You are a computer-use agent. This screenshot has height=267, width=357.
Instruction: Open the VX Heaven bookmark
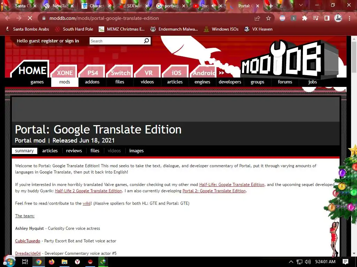[x=258, y=29]
